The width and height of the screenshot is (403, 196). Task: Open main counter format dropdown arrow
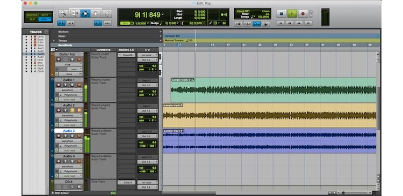(163, 14)
